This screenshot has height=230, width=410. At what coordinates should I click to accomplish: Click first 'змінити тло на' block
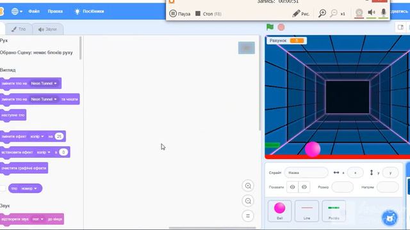coord(31,84)
